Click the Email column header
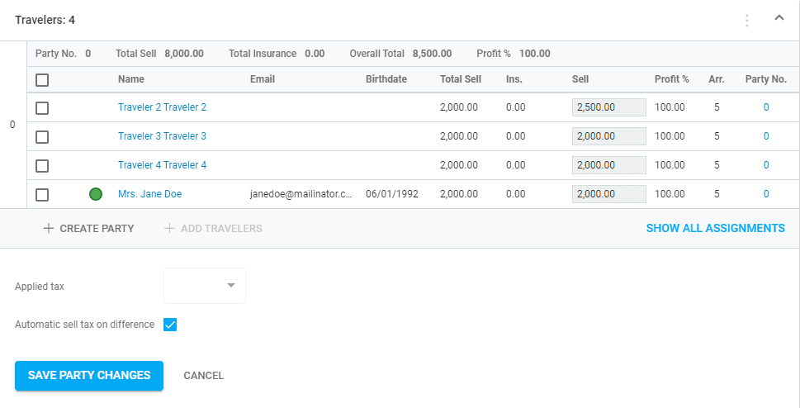800x408 pixels. pyautogui.click(x=263, y=79)
